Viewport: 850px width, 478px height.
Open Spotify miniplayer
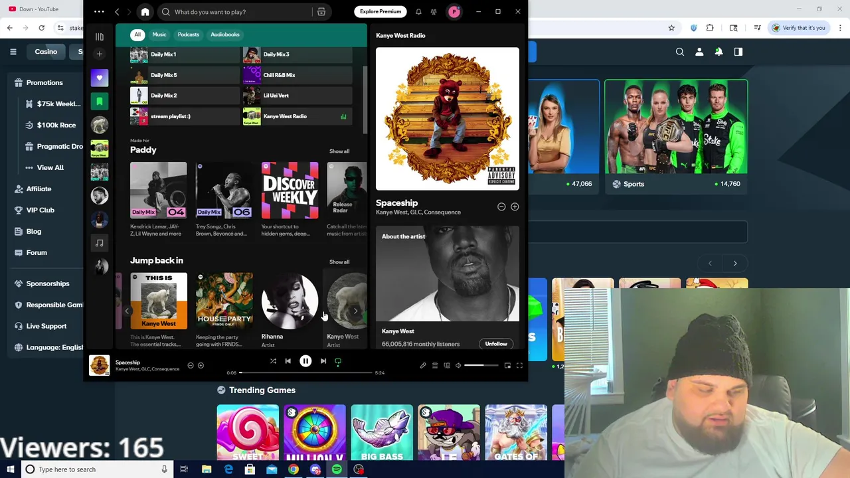507,365
